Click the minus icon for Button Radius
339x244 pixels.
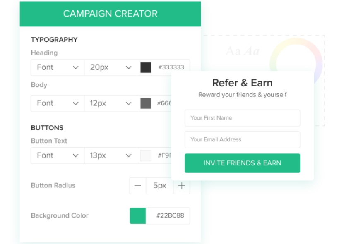[138, 186]
